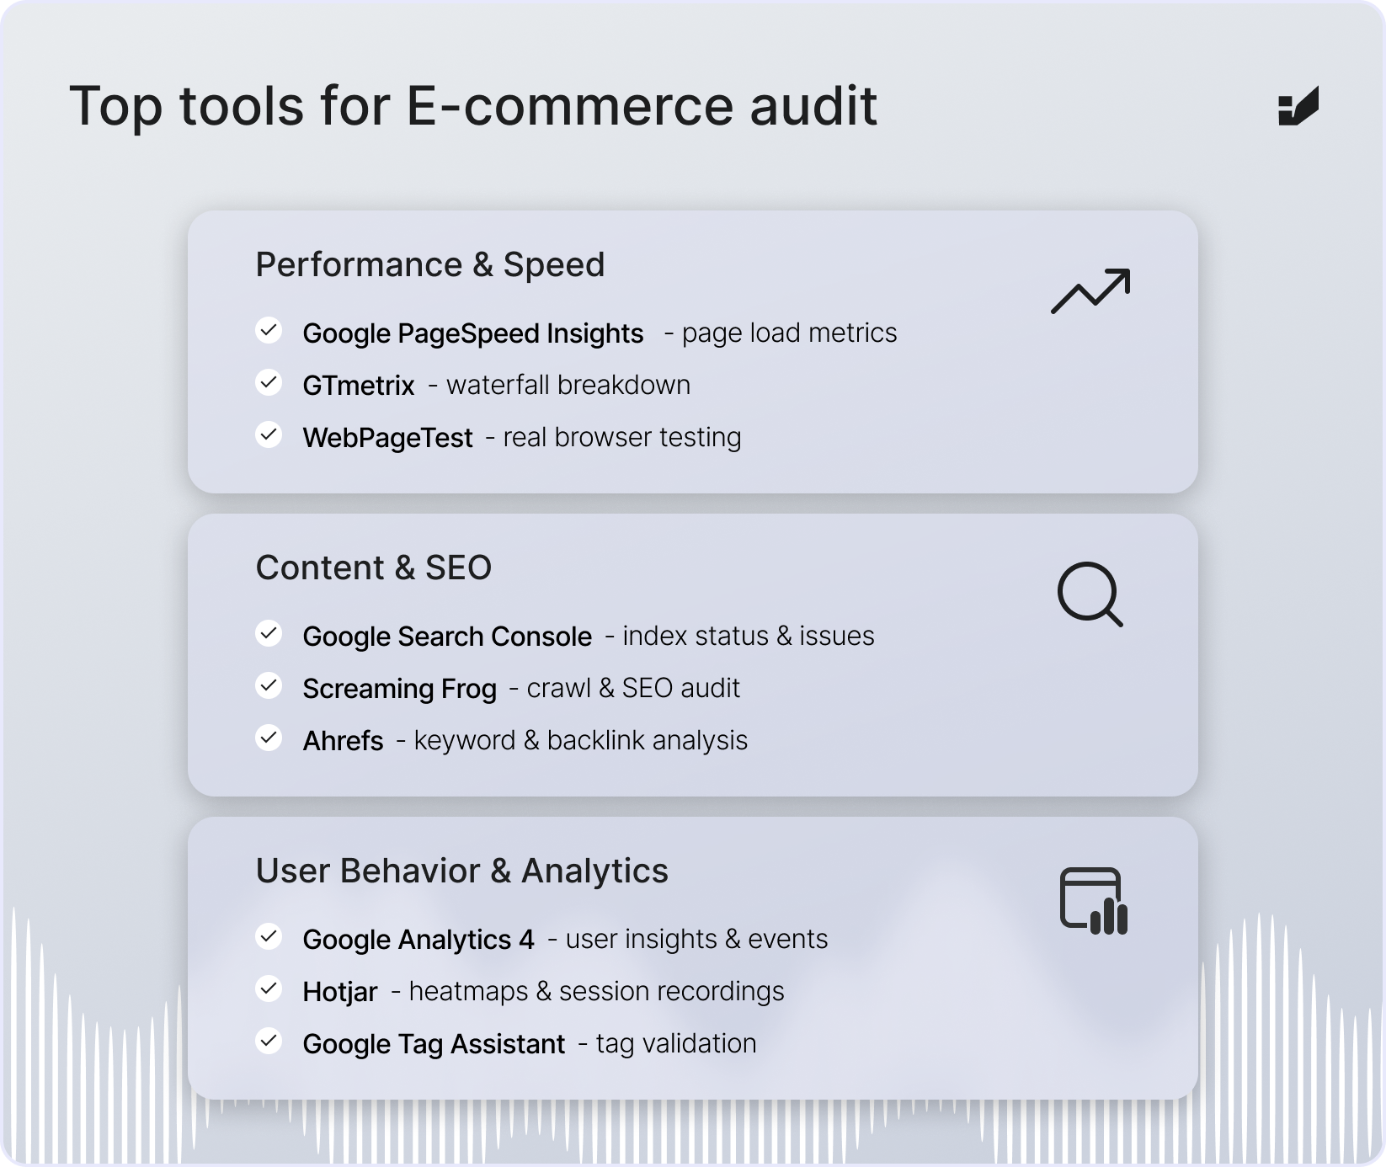The width and height of the screenshot is (1386, 1167).
Task: Click the checkmark beside GTmetrix
Action: (269, 383)
